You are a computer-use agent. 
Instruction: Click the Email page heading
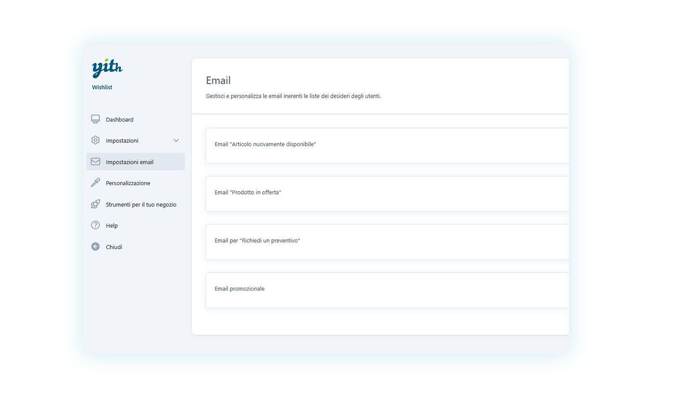(218, 80)
